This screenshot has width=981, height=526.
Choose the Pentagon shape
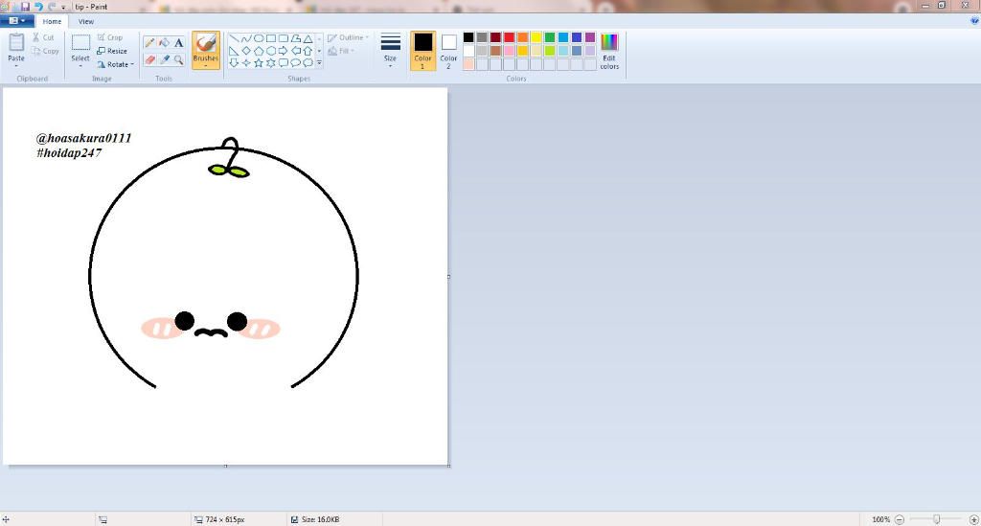point(259,51)
